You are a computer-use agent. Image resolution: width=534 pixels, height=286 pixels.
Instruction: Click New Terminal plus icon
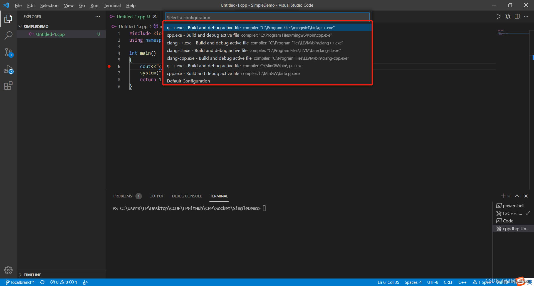click(503, 196)
